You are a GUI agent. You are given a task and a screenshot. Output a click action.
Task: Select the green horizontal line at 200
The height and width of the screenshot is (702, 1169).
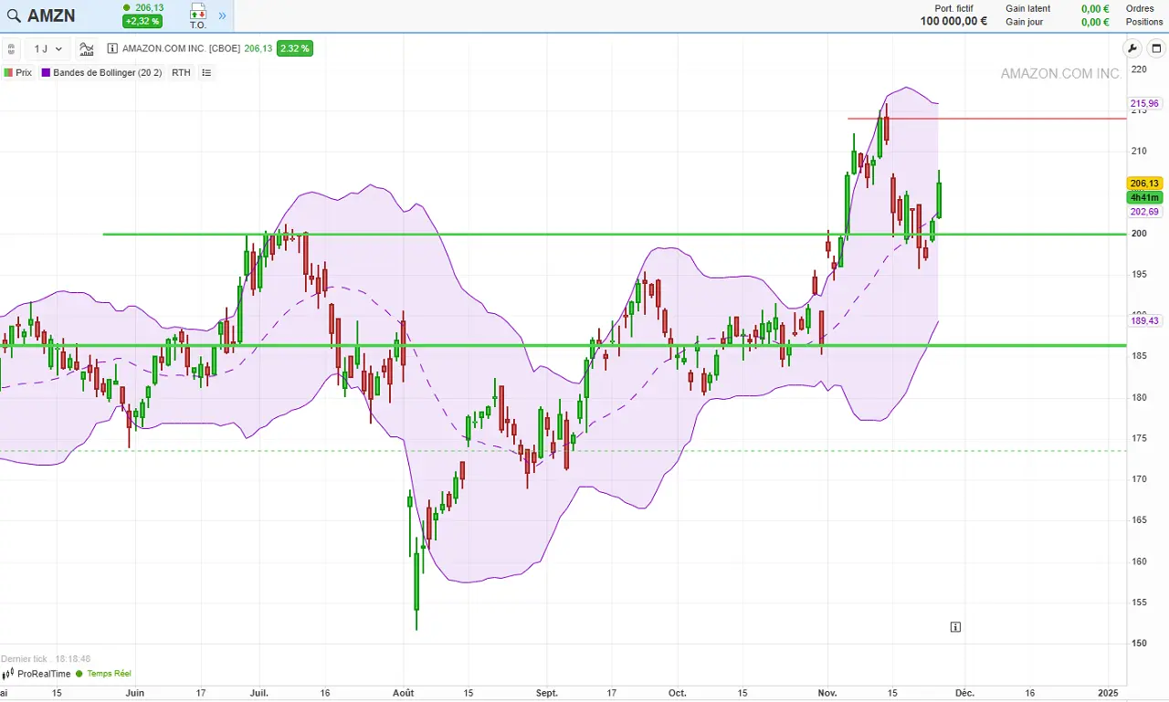click(614, 235)
